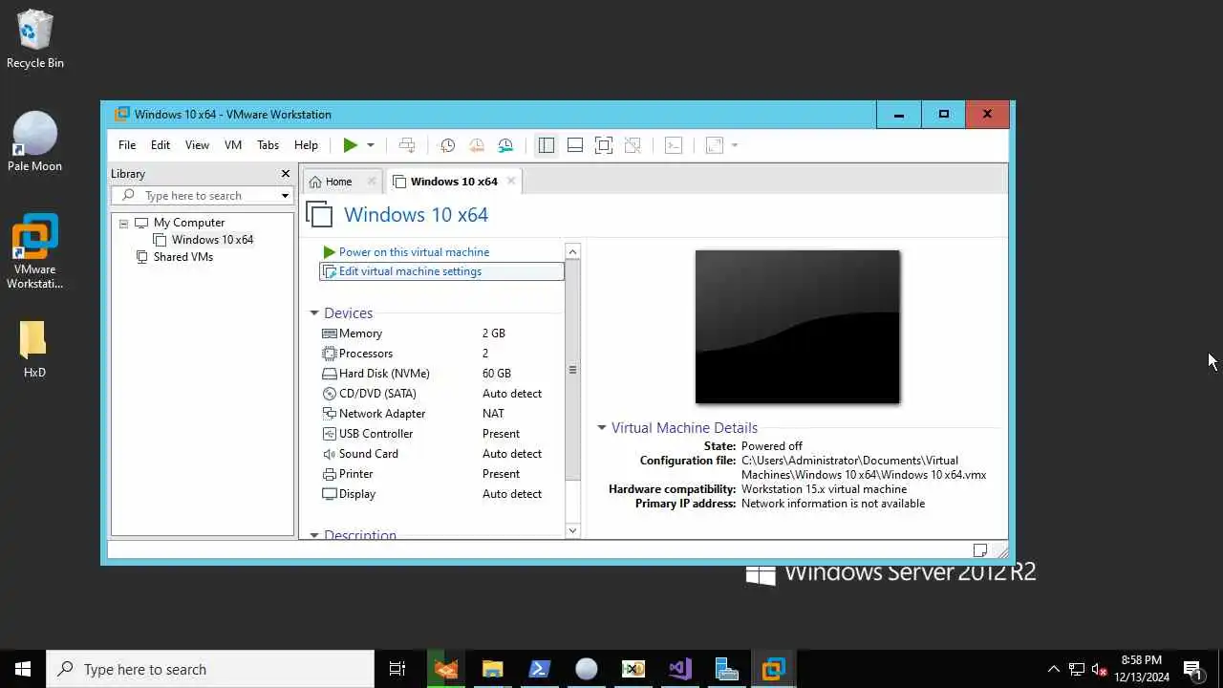Open PowerShell from the taskbar

click(x=539, y=669)
